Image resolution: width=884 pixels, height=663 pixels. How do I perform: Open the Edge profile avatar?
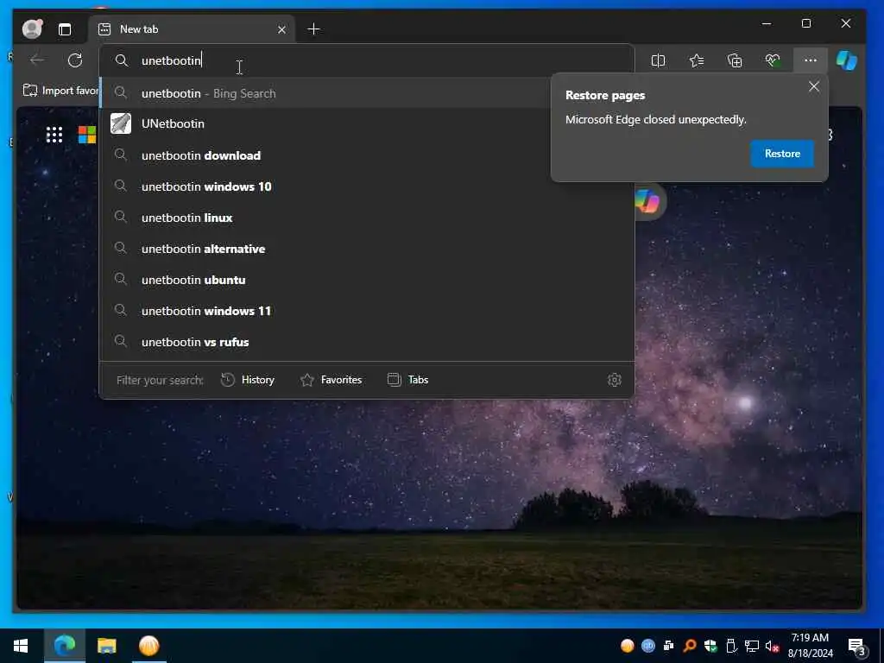tap(32, 28)
